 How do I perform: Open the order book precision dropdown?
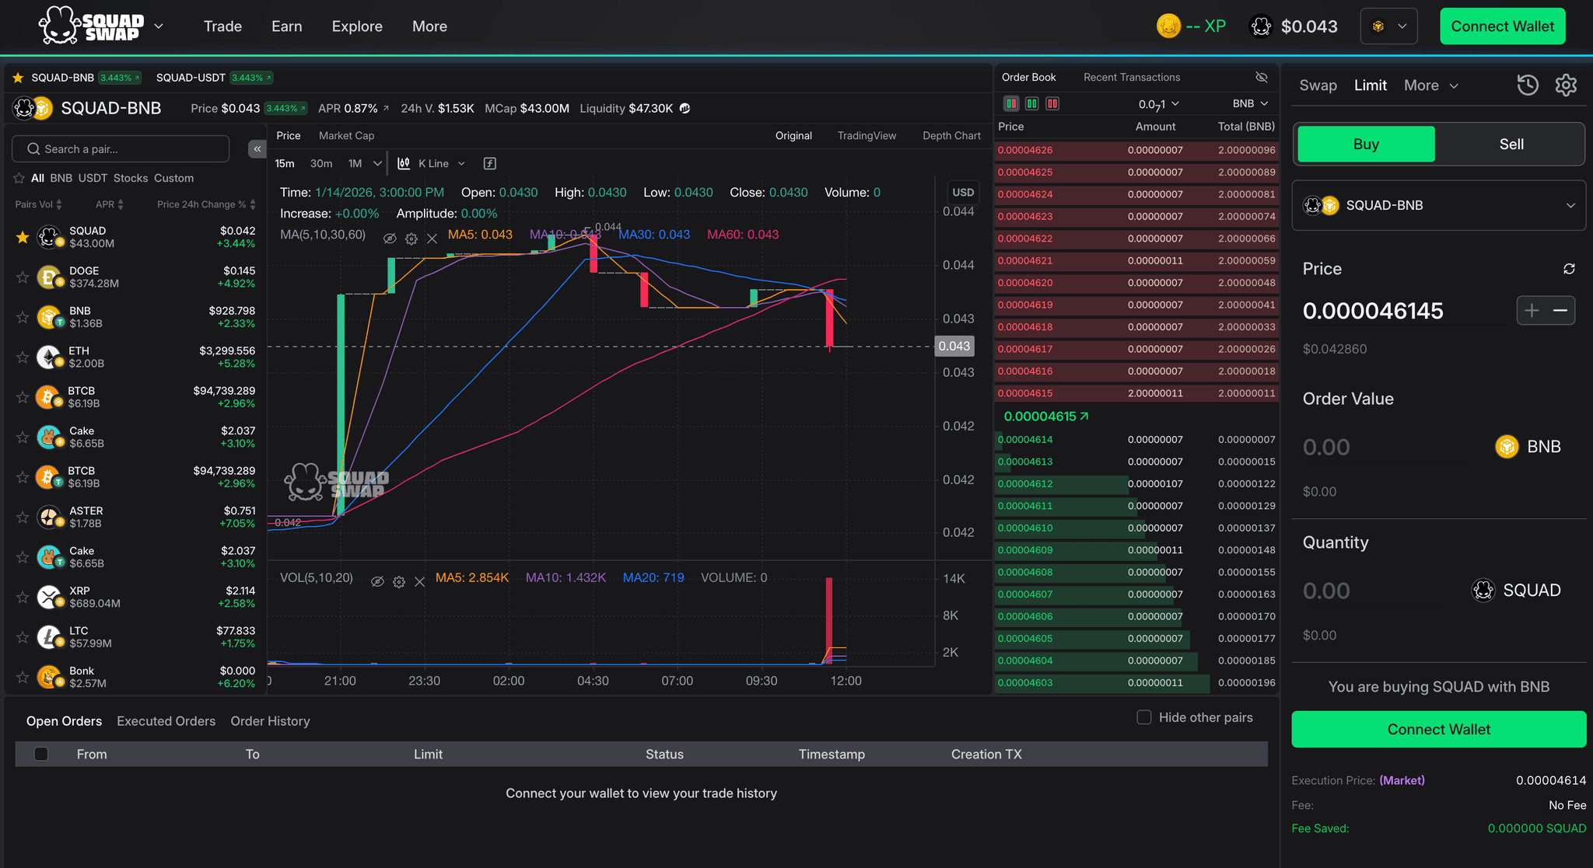1159,103
